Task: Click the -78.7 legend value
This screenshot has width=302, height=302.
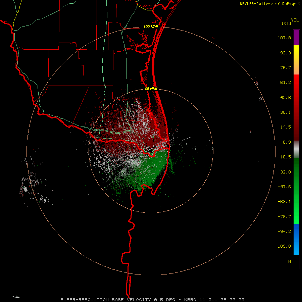Action: (x=284, y=217)
